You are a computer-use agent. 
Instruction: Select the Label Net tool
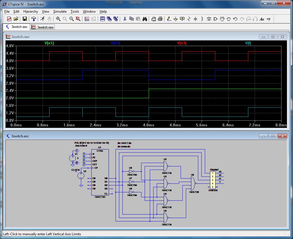(x=182, y=19)
